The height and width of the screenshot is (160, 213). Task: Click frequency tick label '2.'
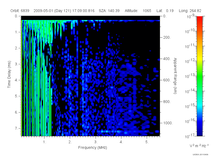(x=70, y=142)
